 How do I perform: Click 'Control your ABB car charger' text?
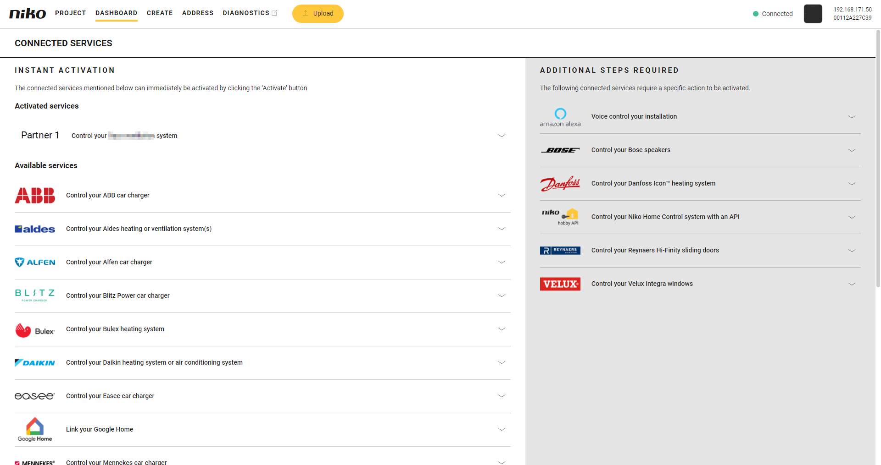[108, 195]
